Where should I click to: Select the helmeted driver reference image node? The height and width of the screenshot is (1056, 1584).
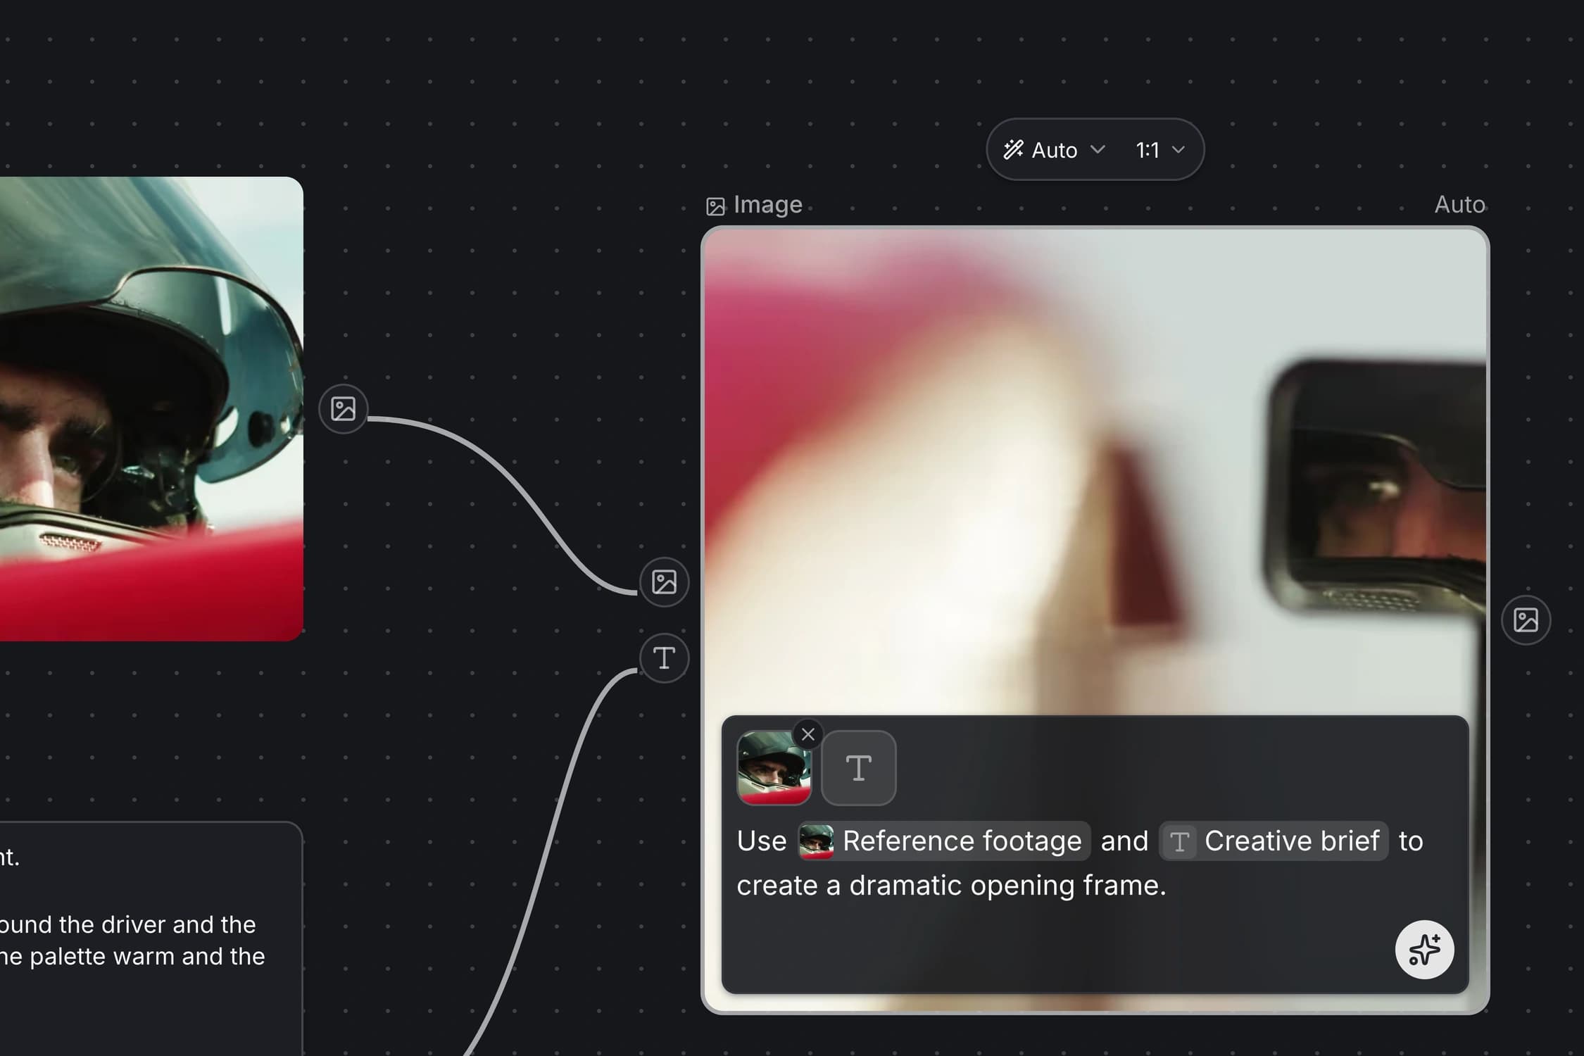[151, 409]
